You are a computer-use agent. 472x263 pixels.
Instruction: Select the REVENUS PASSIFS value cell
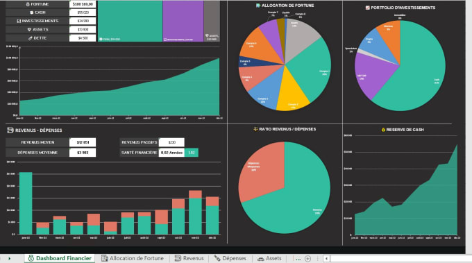pos(171,142)
